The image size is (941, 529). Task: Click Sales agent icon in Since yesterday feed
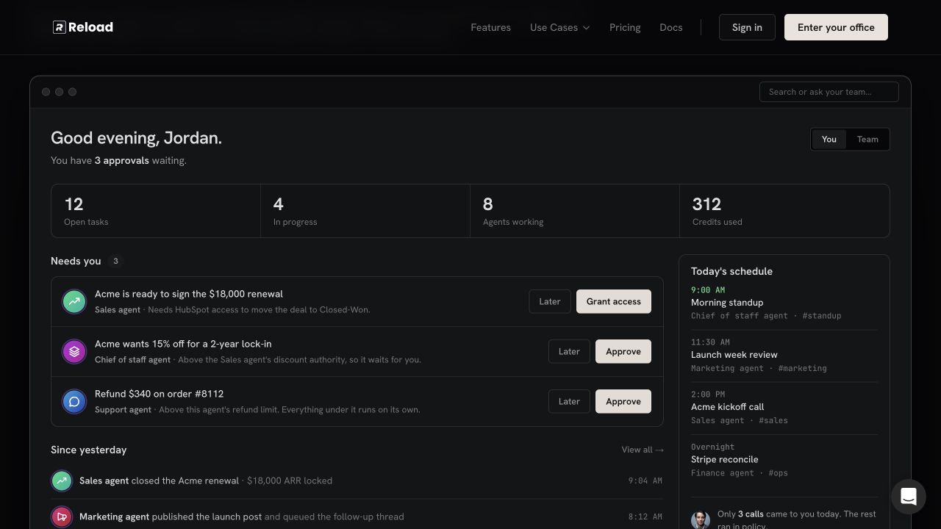tap(62, 481)
